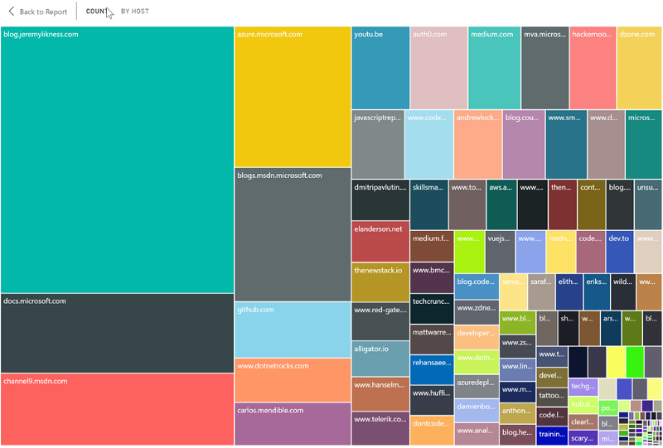
Task: Select the thenewstack.io olive tile
Action: pyautogui.click(x=380, y=282)
